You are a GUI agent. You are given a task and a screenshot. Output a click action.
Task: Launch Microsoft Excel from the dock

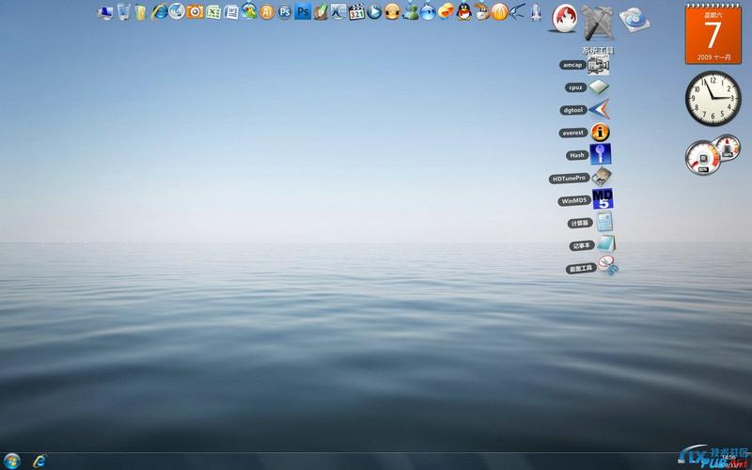click(213, 12)
